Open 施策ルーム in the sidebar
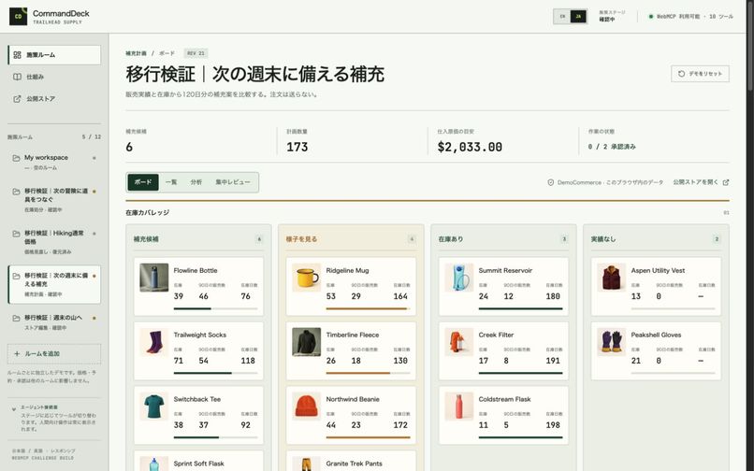 coord(54,55)
